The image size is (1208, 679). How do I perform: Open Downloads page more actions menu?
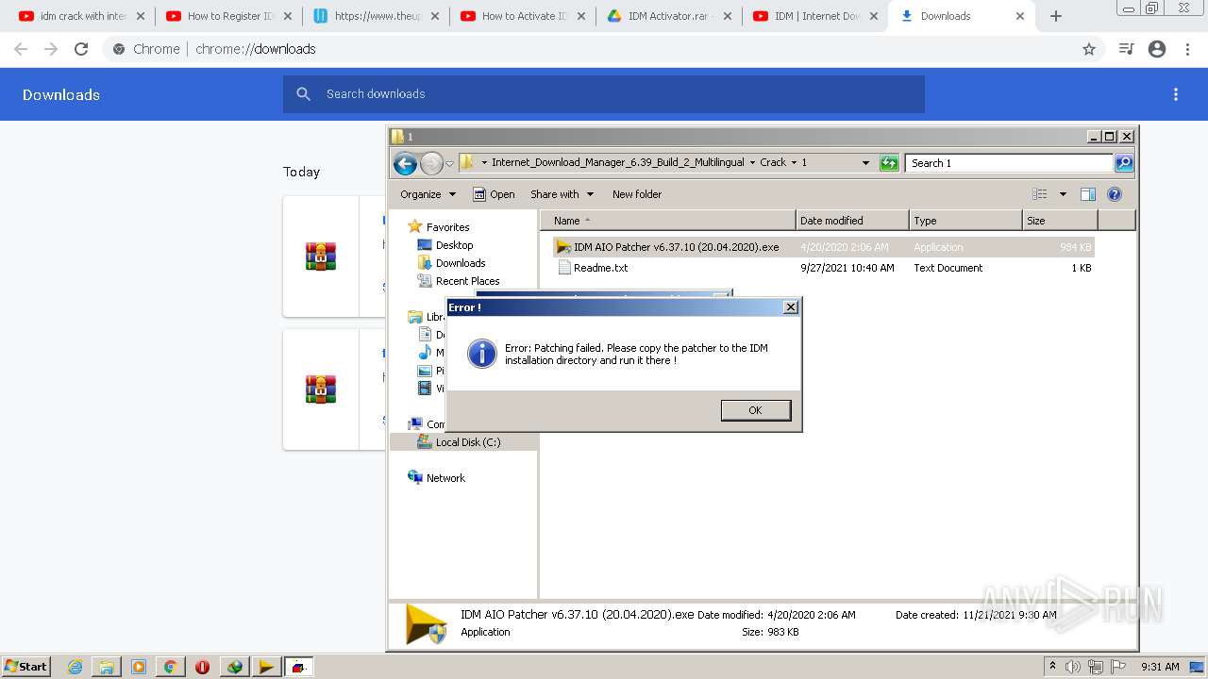point(1176,94)
